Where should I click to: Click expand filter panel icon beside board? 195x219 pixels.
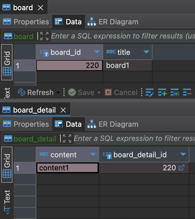click(44, 36)
